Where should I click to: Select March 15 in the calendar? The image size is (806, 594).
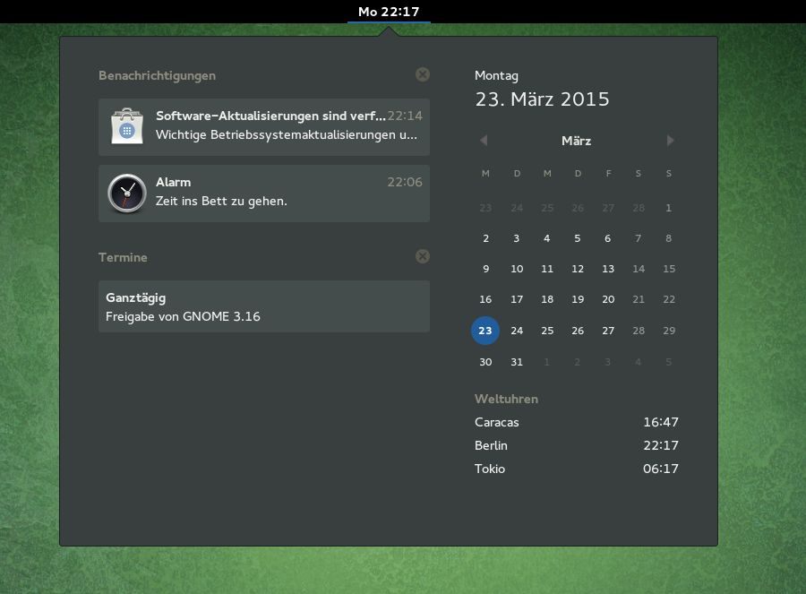click(669, 269)
